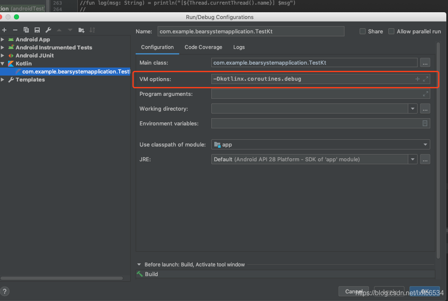The image size is (448, 301).
Task: Add a new configuration with the plus icon
Action: (x=4, y=30)
